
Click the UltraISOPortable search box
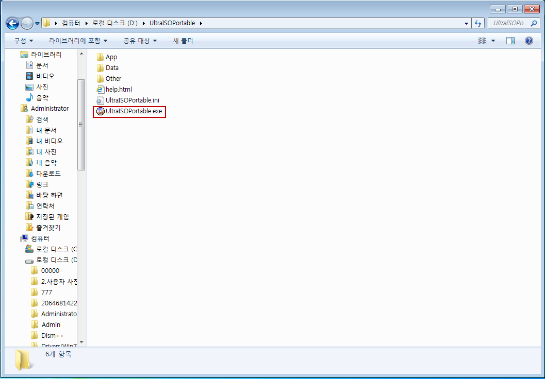(x=513, y=24)
